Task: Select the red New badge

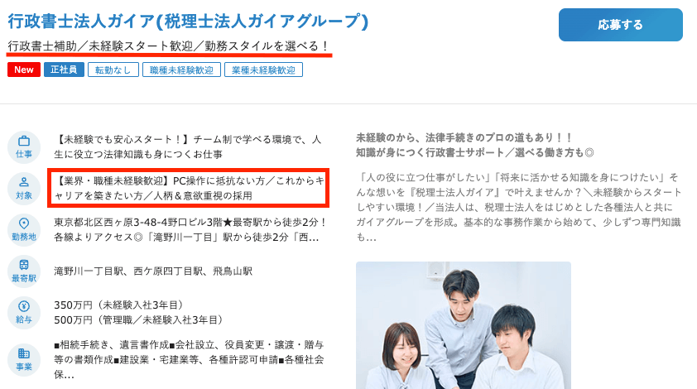Action: click(x=24, y=70)
